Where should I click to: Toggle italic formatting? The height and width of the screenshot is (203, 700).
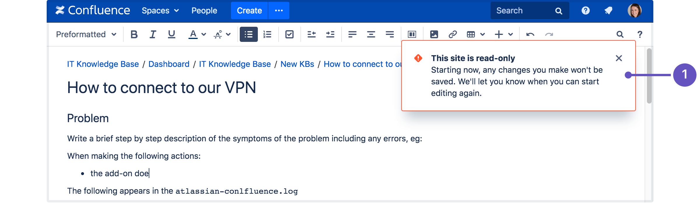(153, 34)
